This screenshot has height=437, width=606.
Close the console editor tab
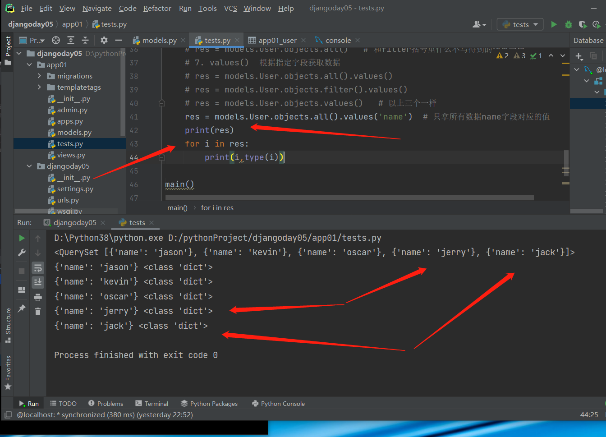[358, 40]
